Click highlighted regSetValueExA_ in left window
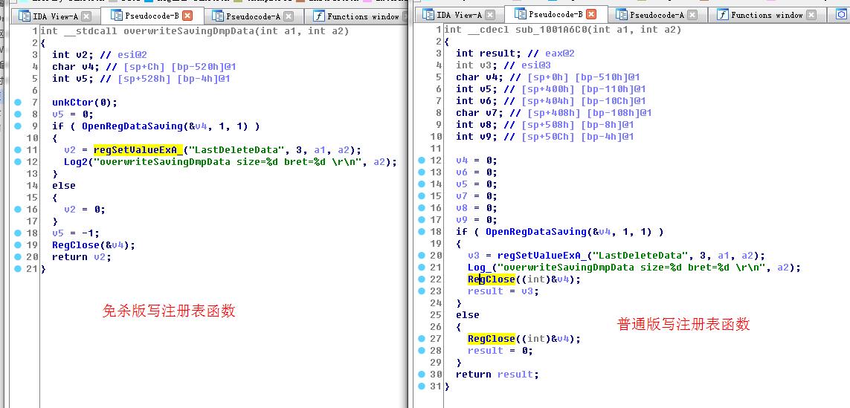850x408 pixels. (138, 150)
